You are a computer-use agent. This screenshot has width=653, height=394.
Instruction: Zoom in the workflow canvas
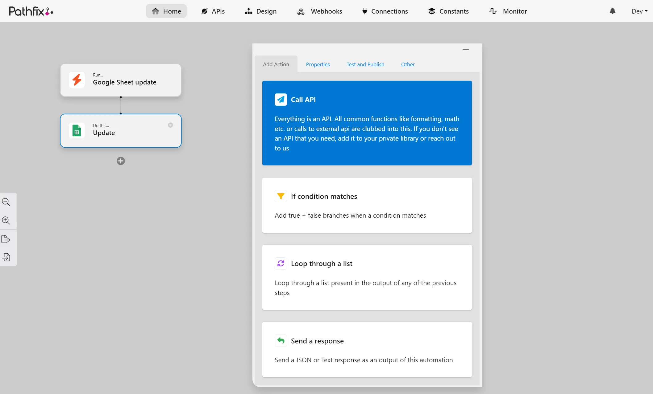point(6,220)
